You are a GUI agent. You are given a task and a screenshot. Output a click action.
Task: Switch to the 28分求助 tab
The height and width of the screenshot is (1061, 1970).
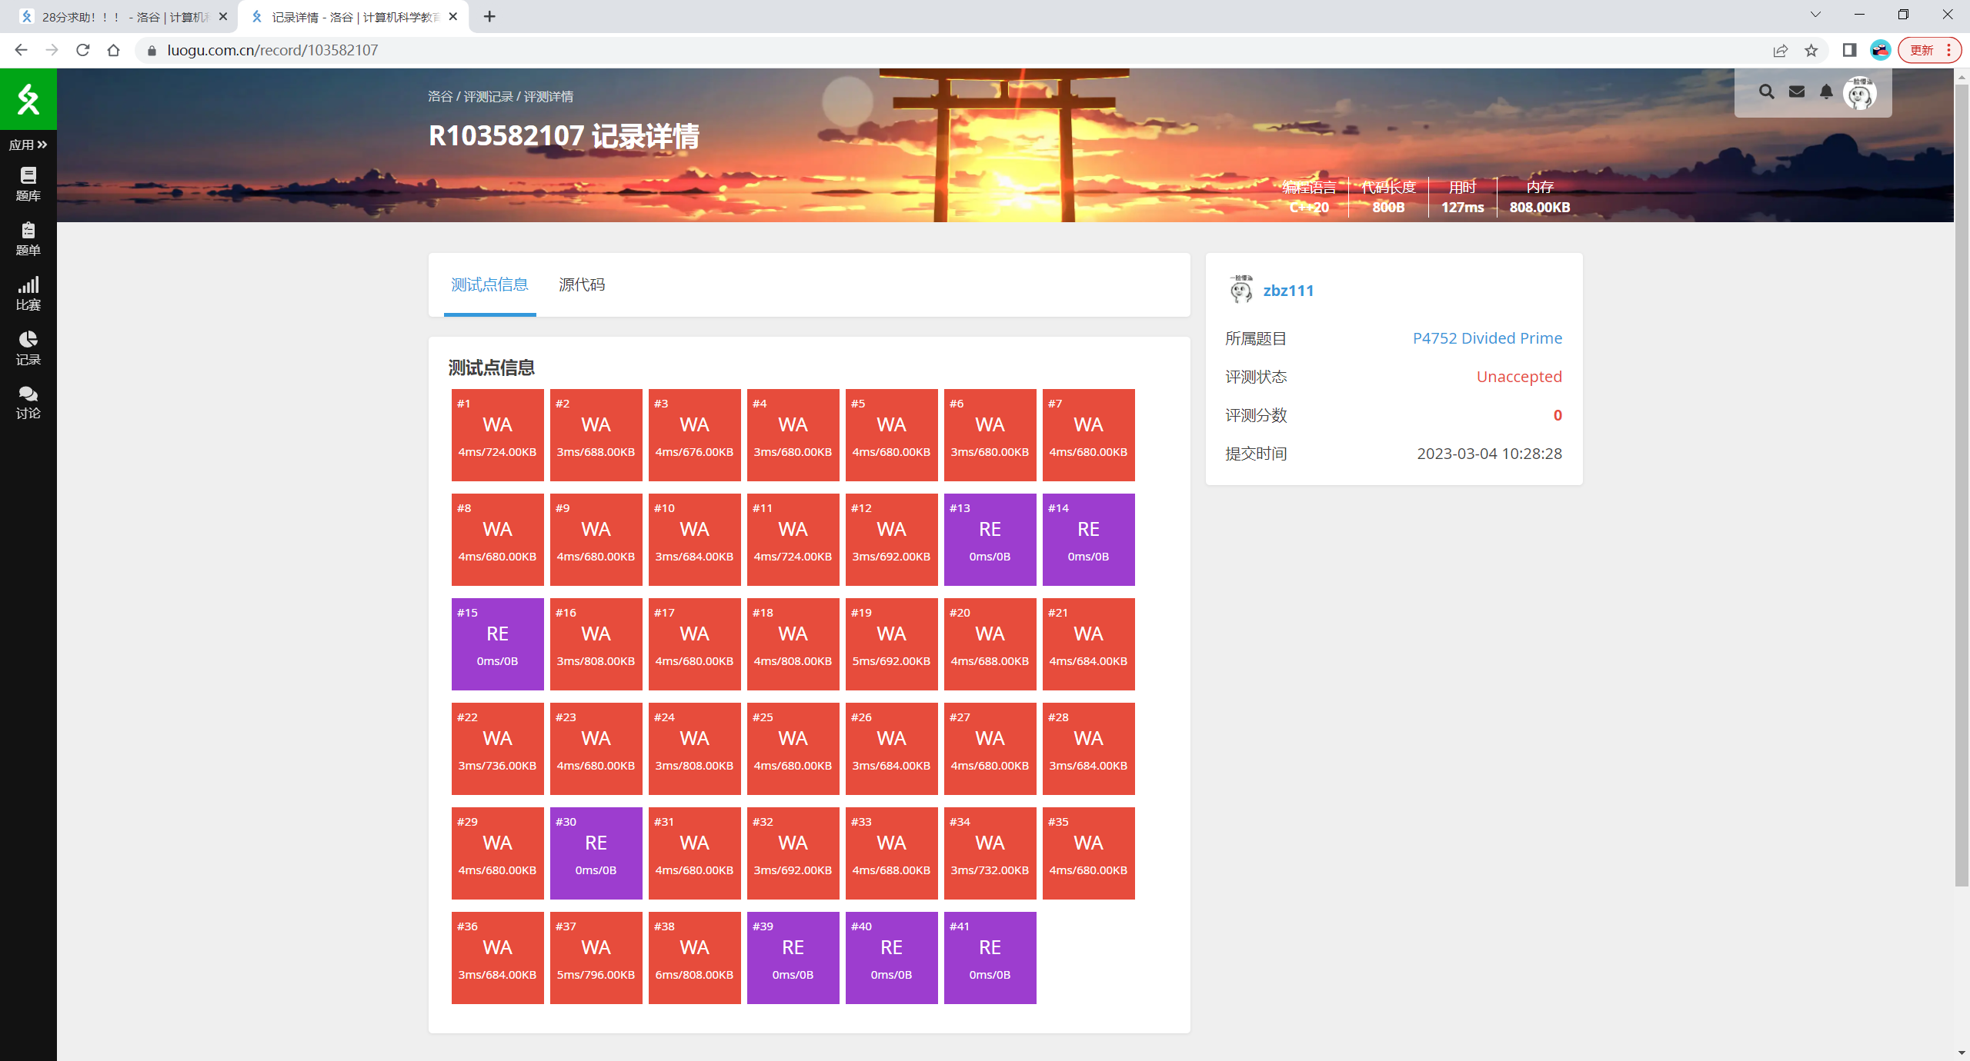pos(123,17)
